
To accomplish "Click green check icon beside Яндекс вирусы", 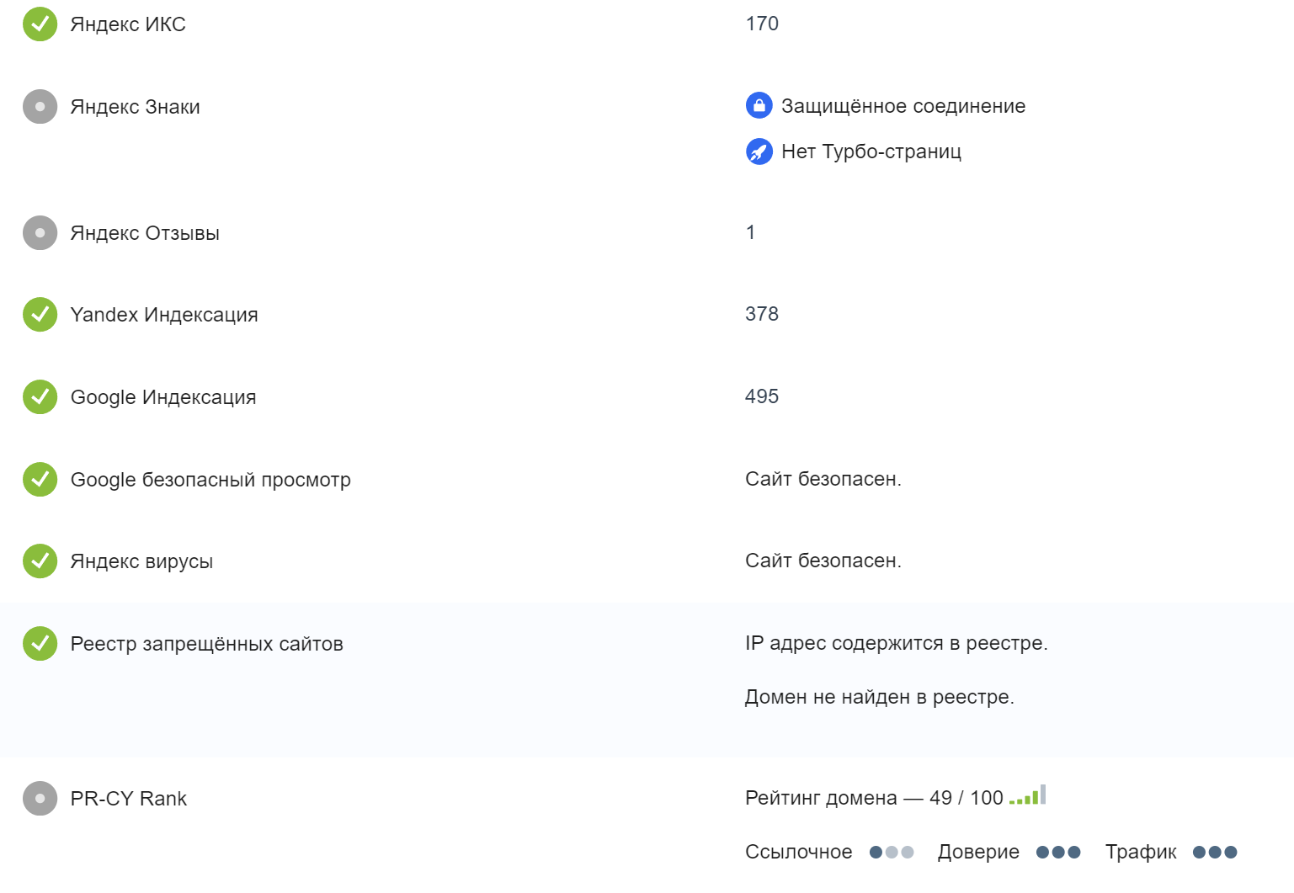I will 40,561.
